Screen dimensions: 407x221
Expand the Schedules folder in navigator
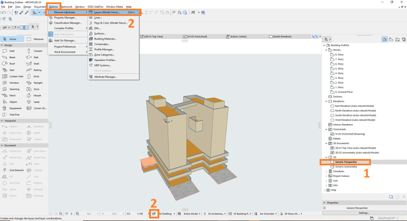coord(327,172)
